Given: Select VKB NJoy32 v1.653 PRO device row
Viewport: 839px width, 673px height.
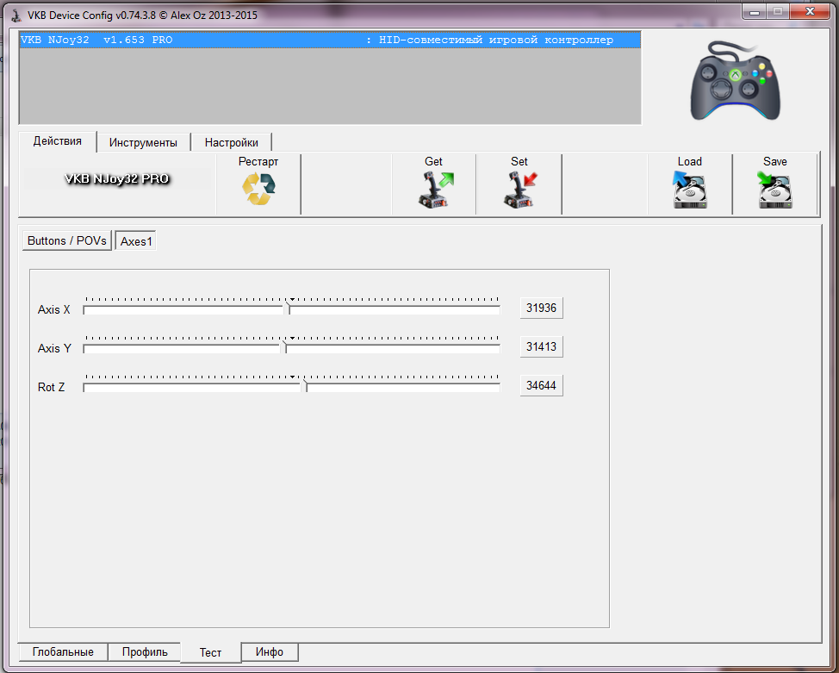Looking at the screenshot, I should (330, 41).
